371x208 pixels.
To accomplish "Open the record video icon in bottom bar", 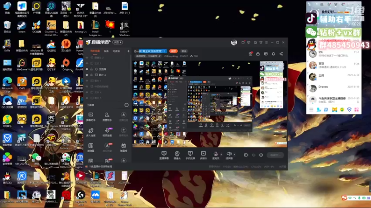I will click(246, 155).
